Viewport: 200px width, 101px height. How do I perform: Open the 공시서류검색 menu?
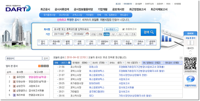pyautogui.click(x=62, y=9)
